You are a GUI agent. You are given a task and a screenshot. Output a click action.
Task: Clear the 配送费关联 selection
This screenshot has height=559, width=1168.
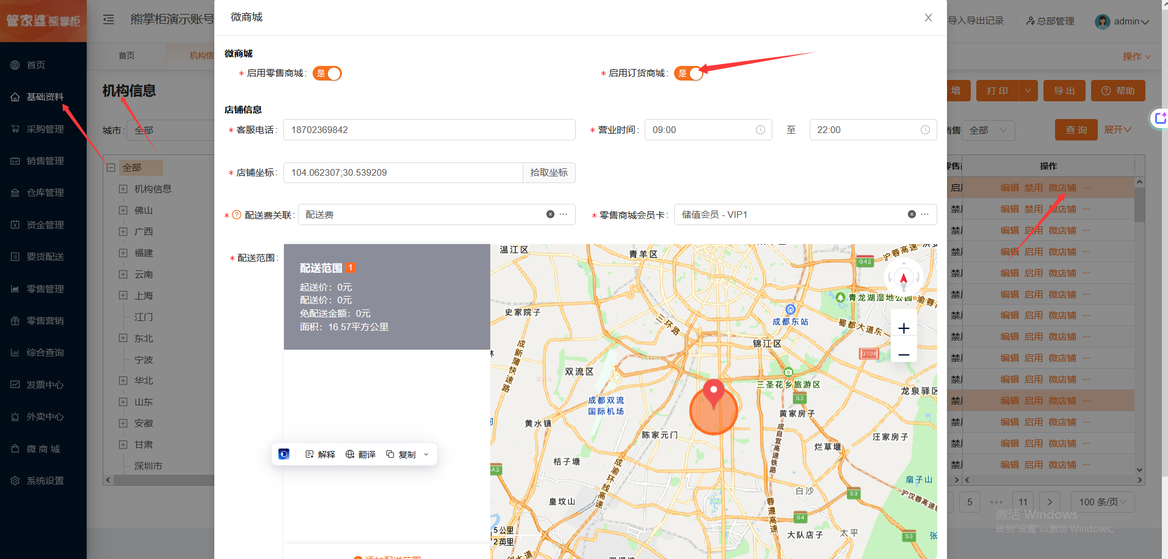click(x=550, y=214)
